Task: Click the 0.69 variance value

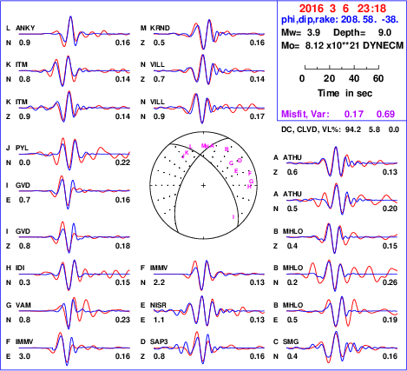Action: coord(385,114)
